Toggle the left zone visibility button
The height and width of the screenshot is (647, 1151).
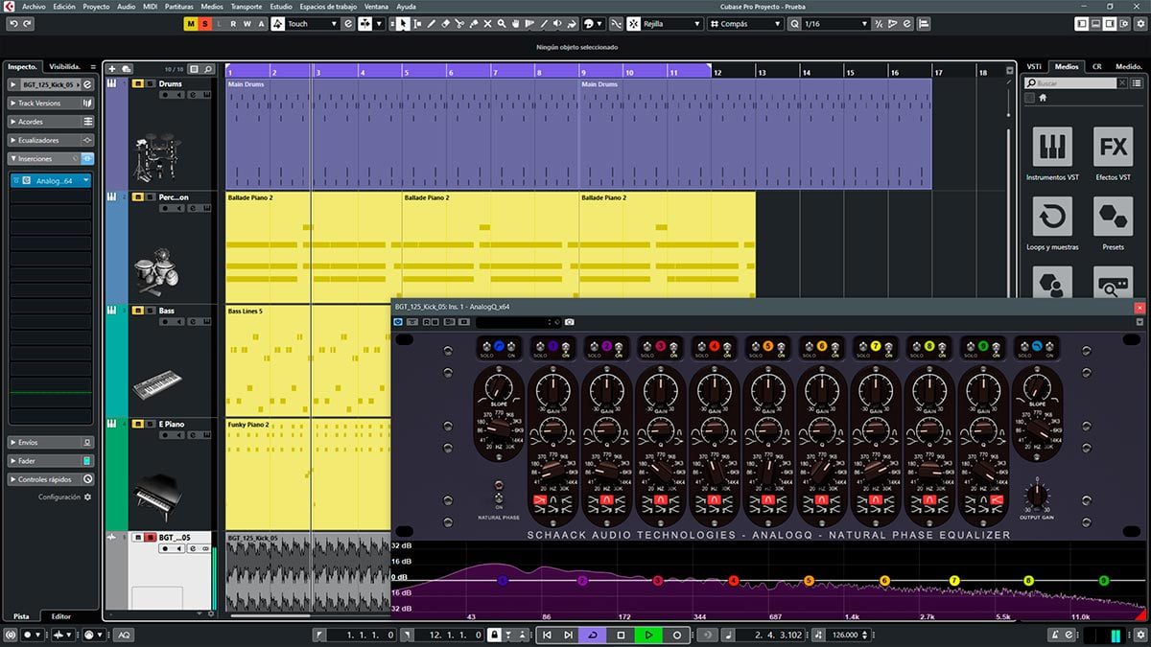click(1082, 23)
